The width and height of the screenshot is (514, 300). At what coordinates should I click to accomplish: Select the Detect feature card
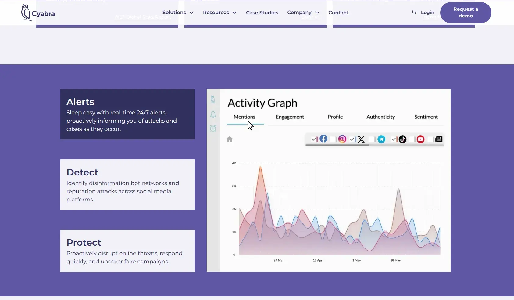click(127, 185)
